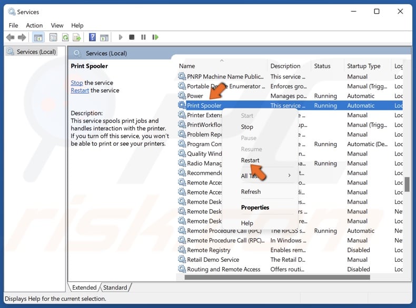Click the Refresh toolbar icon
416x308 pixels.
(x=65, y=37)
